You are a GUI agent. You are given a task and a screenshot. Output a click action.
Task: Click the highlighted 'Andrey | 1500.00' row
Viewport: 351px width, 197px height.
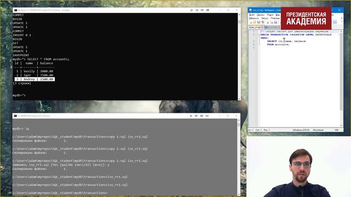coord(35,79)
